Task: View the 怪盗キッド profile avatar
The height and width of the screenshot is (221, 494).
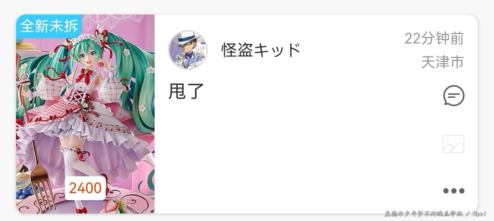Action: 188,50
